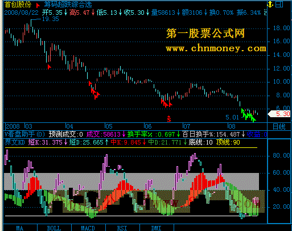Click the 日线 period label
The width and height of the screenshot is (292, 231).
[x=279, y=127]
